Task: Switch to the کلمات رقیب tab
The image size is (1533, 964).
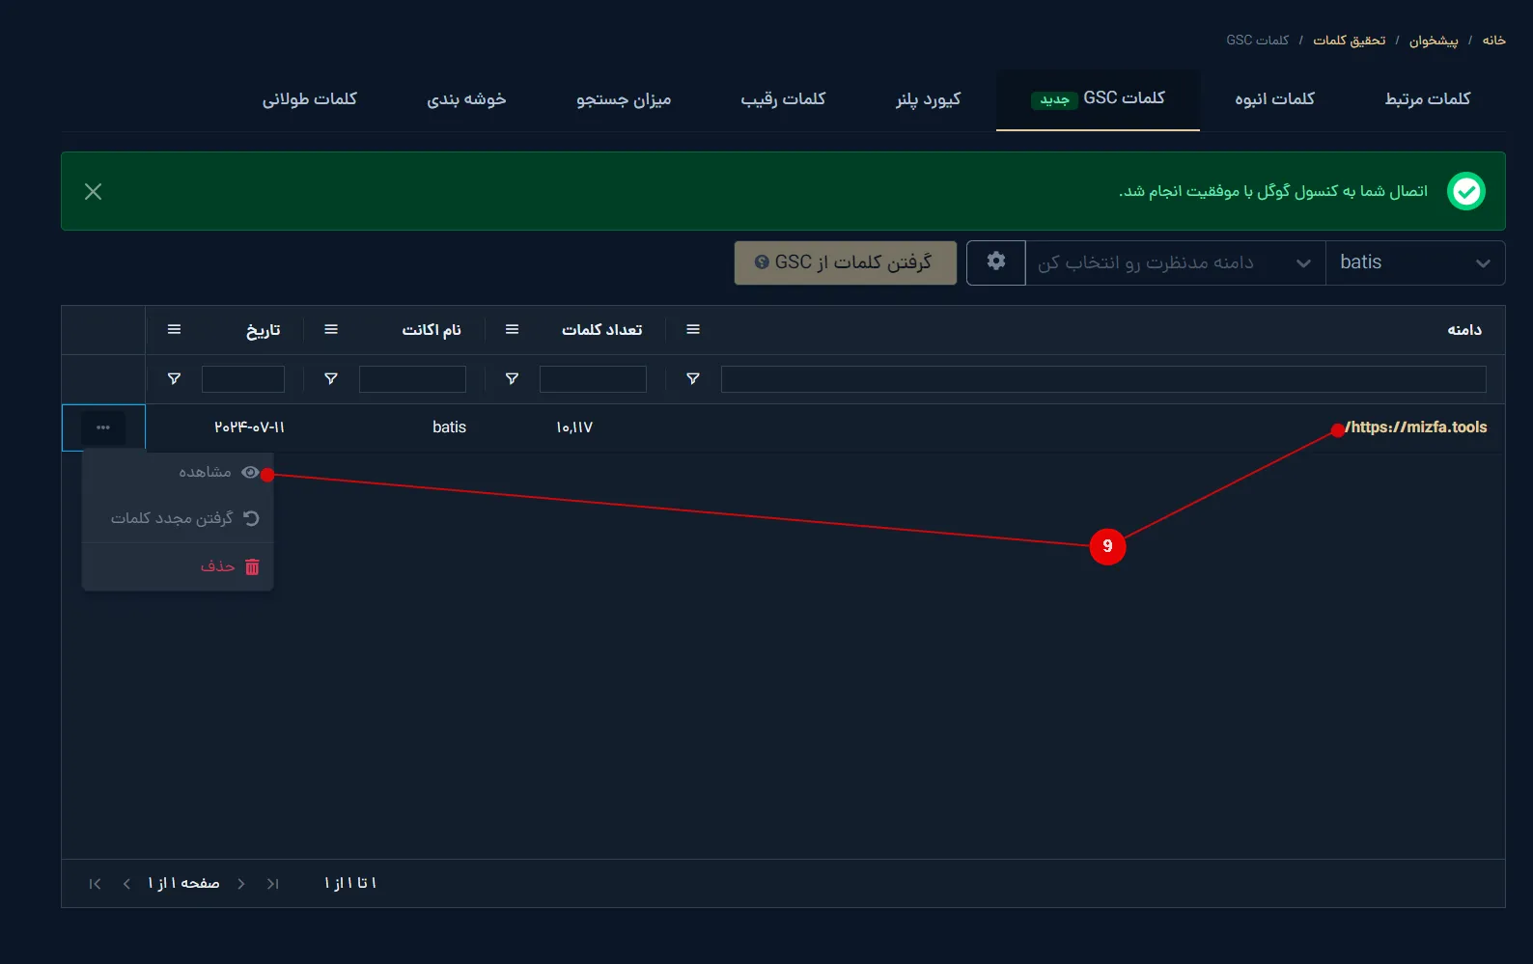Action: click(783, 99)
